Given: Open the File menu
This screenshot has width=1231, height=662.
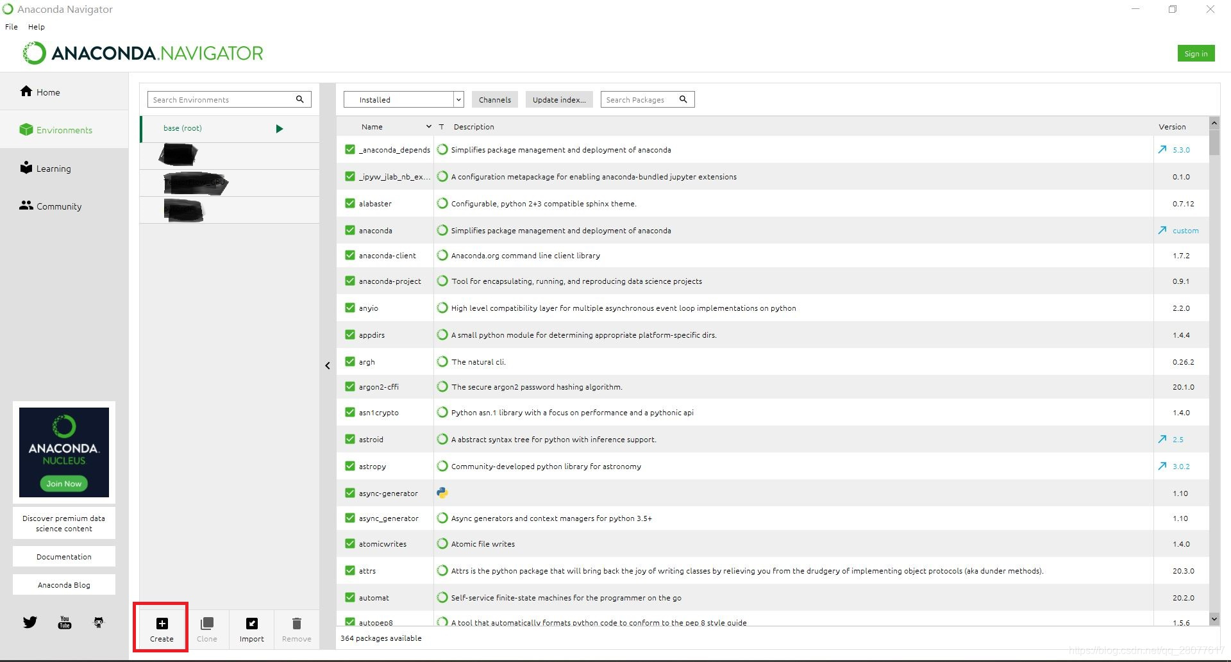Looking at the screenshot, I should point(12,27).
